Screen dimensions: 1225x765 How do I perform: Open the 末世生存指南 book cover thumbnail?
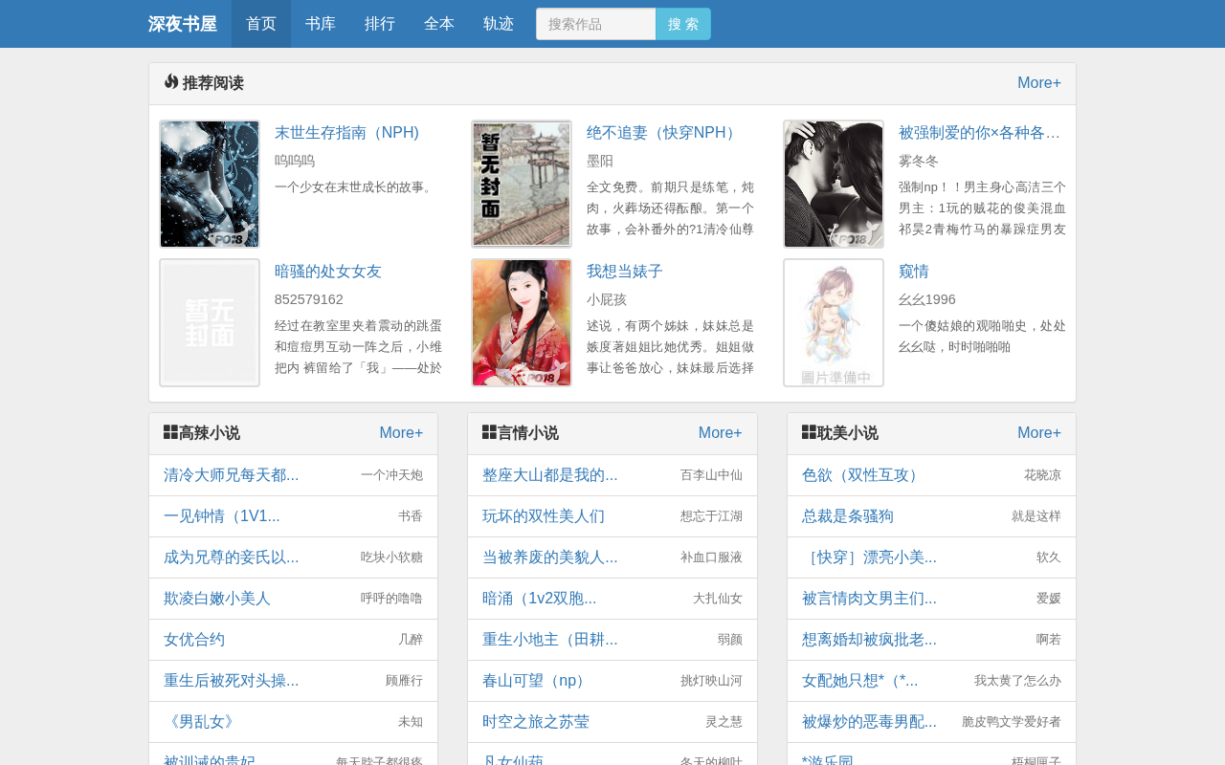coord(210,184)
